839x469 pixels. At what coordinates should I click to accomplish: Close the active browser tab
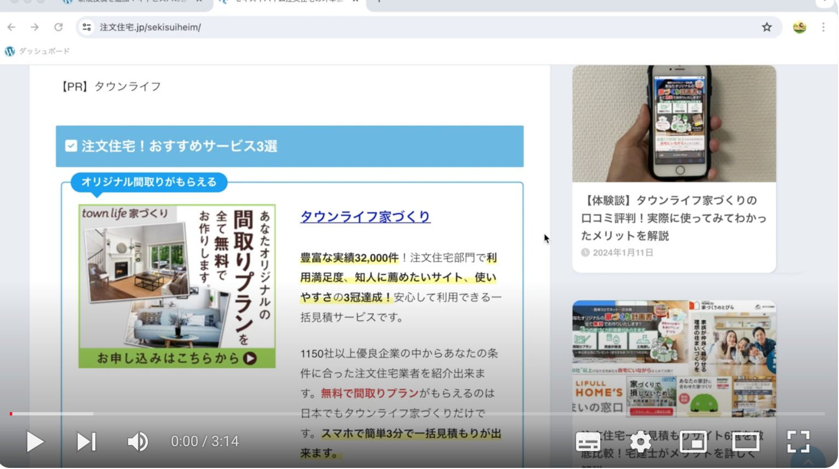[355, 2]
